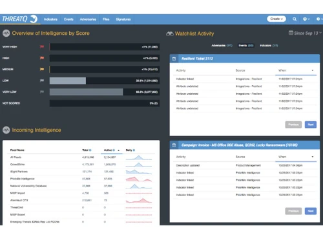Open the settings gear menu
323x242 pixels.
pos(319,19)
